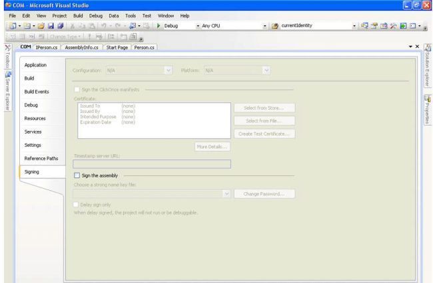Viewport: 433px width, 283px height.
Task: Click the Find in Files icon beside currentIdentity
Action: click(274, 26)
